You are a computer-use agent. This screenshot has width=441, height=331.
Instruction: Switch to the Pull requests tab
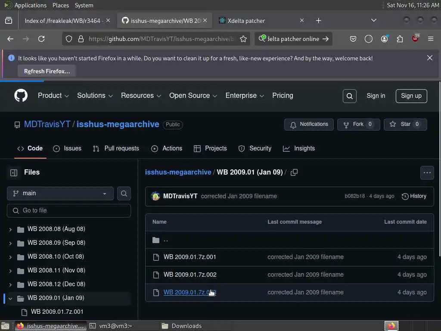coord(116,148)
